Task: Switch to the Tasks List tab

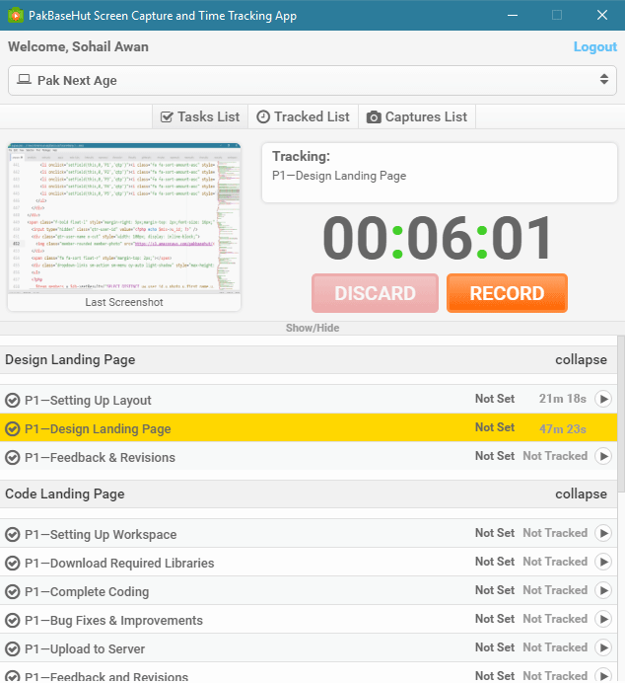Action: click(200, 116)
